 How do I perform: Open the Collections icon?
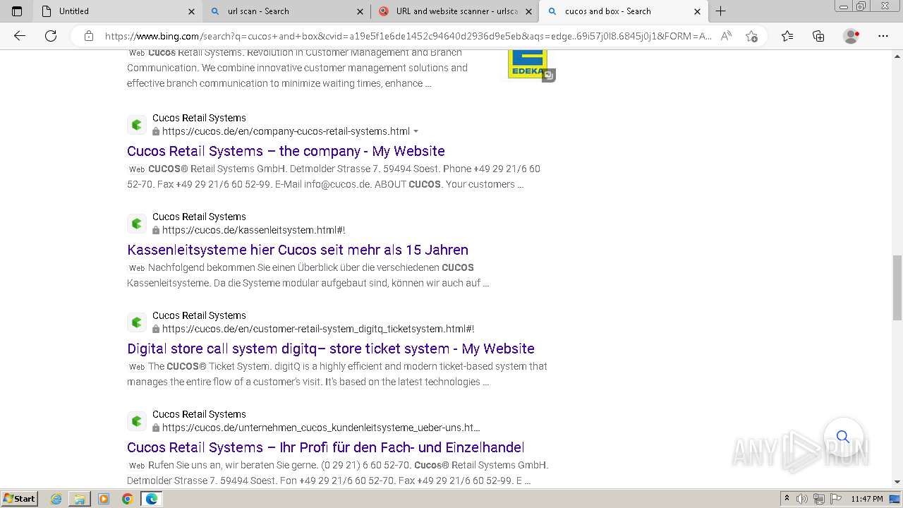click(x=818, y=36)
